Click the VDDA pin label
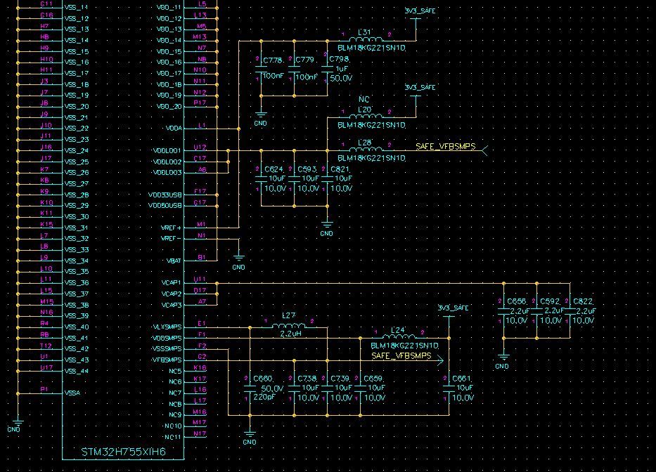Image resolution: width=656 pixels, height=472 pixels. [174, 129]
